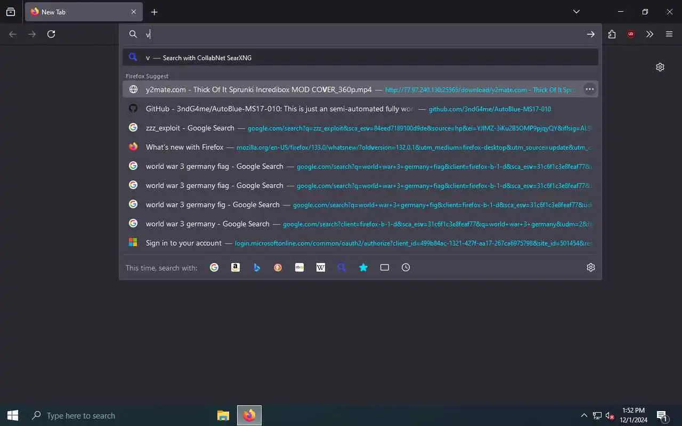The width and height of the screenshot is (682, 426).
Task: Search this time with eBay
Action: tap(299, 267)
